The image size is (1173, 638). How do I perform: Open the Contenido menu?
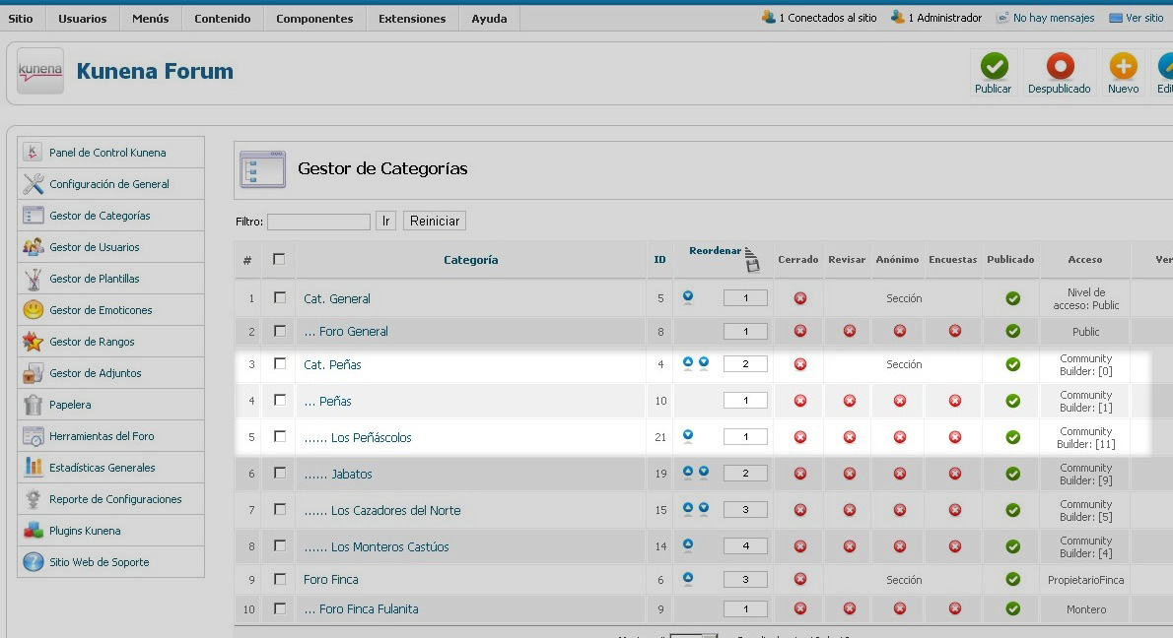pos(222,19)
